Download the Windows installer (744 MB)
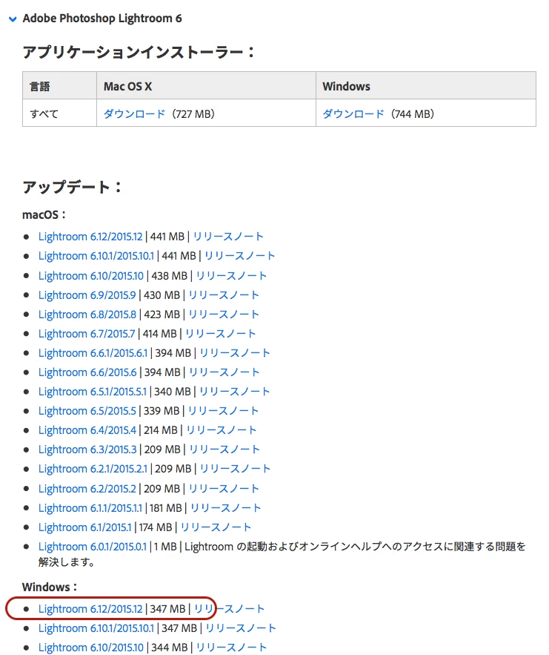Viewport: 549px width, 655px height. pyautogui.click(x=353, y=113)
